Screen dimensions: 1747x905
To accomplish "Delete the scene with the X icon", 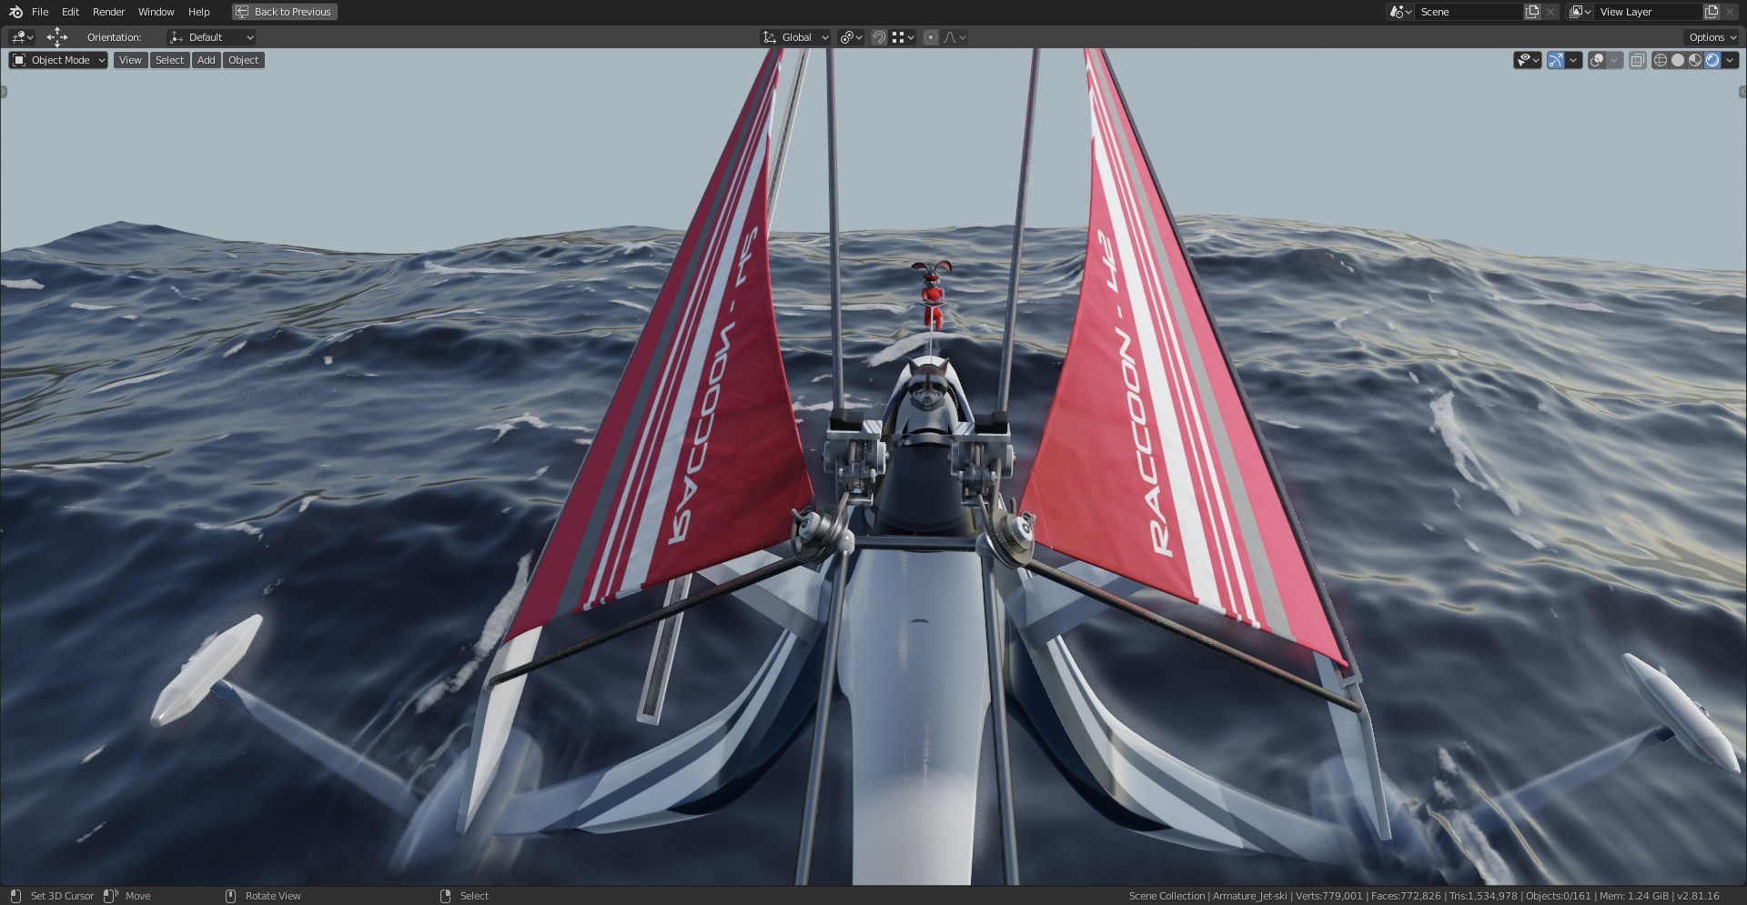I will coord(1550,12).
